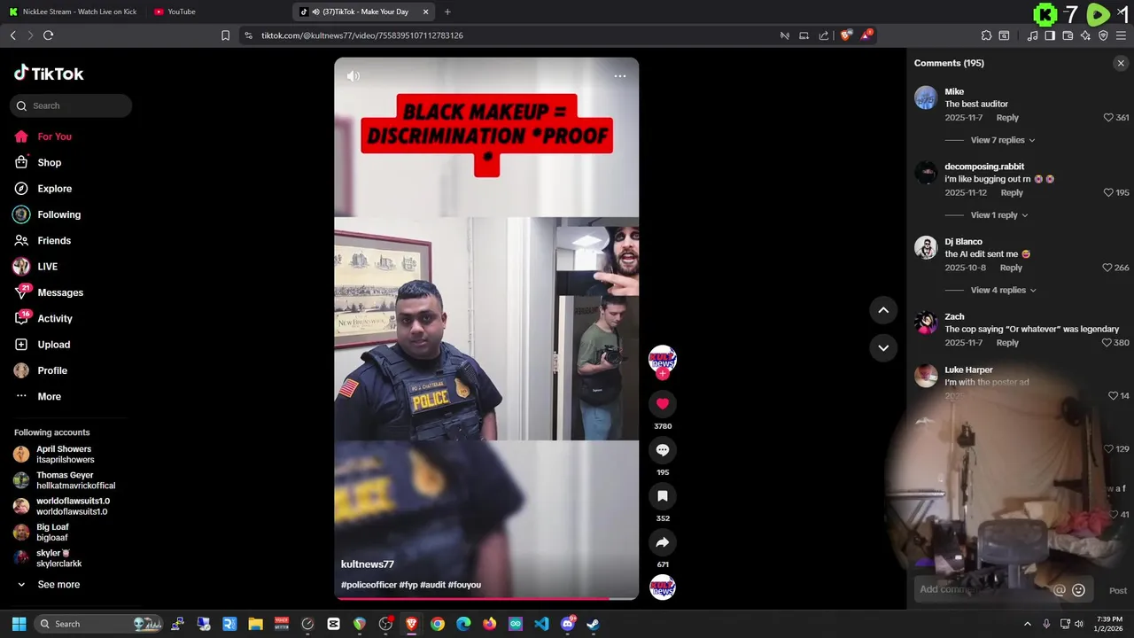Open worldoflawsuits1.0 account
The width and height of the screenshot is (1134, 638).
pyautogui.click(x=61, y=507)
